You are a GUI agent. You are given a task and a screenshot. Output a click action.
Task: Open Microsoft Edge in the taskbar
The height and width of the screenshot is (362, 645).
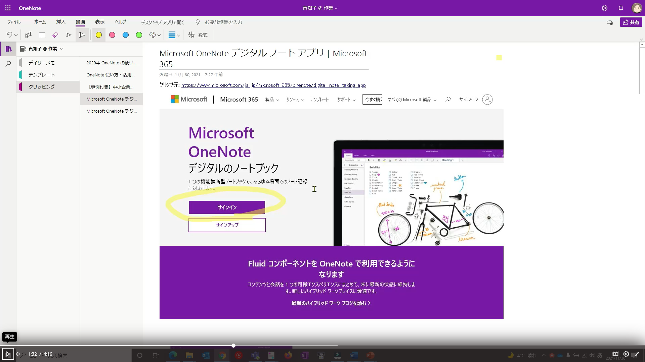point(173,355)
